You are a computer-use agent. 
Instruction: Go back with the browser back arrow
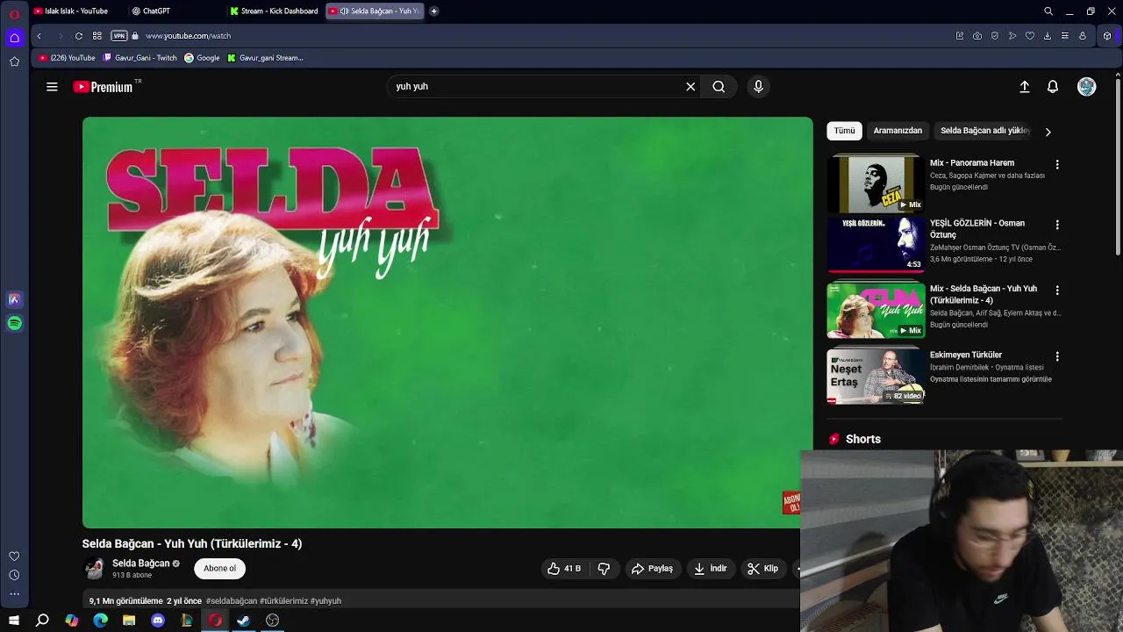point(39,36)
